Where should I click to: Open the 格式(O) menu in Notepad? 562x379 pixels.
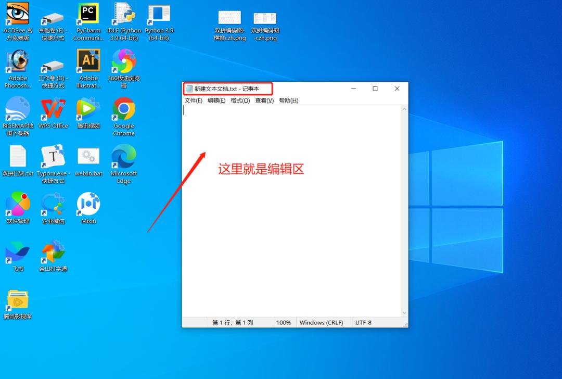click(x=240, y=100)
